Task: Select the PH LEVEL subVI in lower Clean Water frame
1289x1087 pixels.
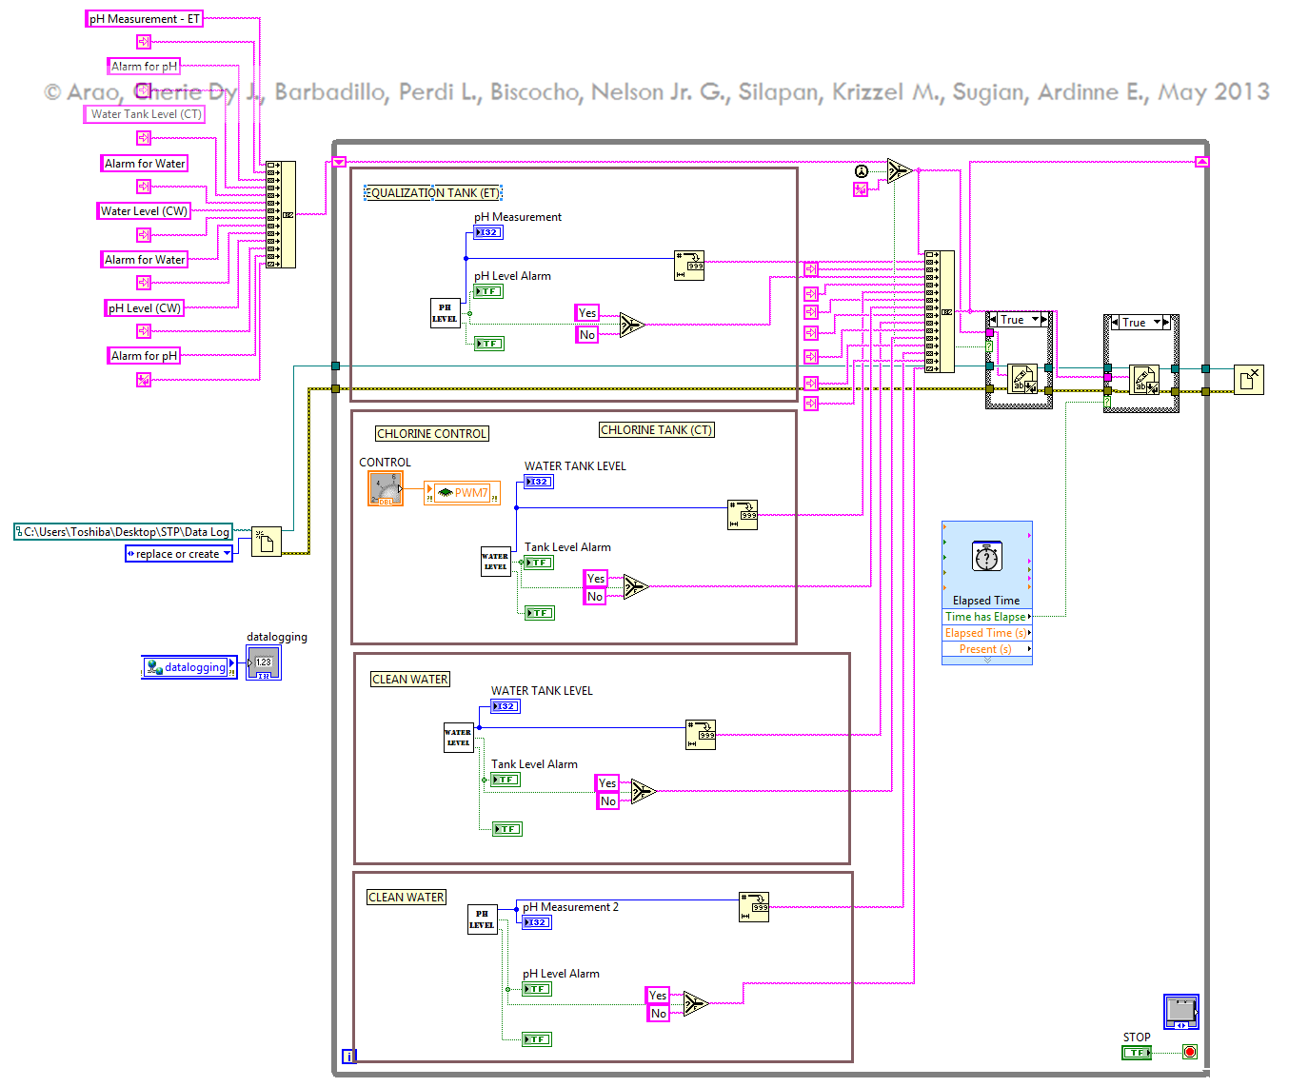Action: click(482, 919)
